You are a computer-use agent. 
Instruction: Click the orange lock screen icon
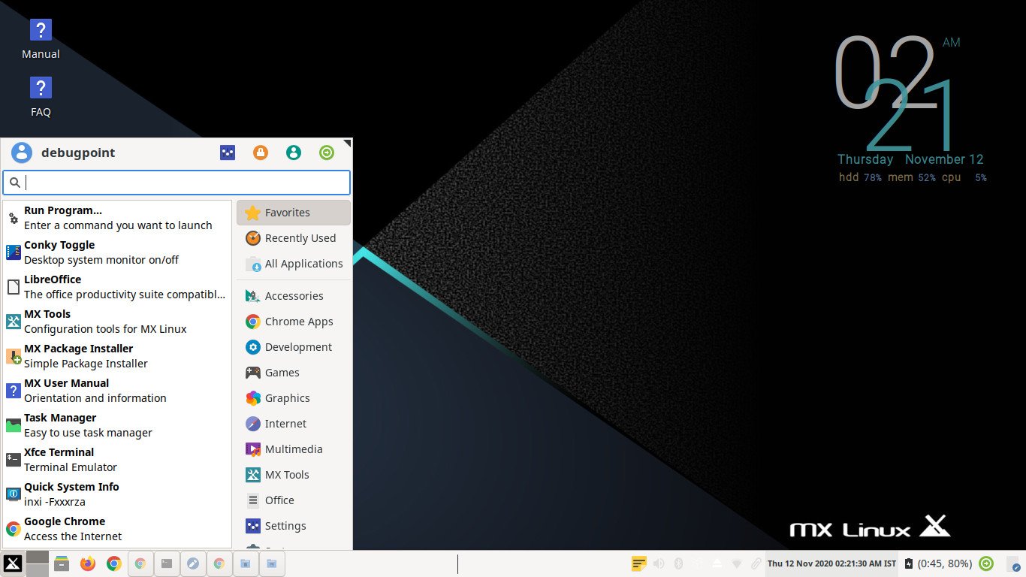coord(261,153)
